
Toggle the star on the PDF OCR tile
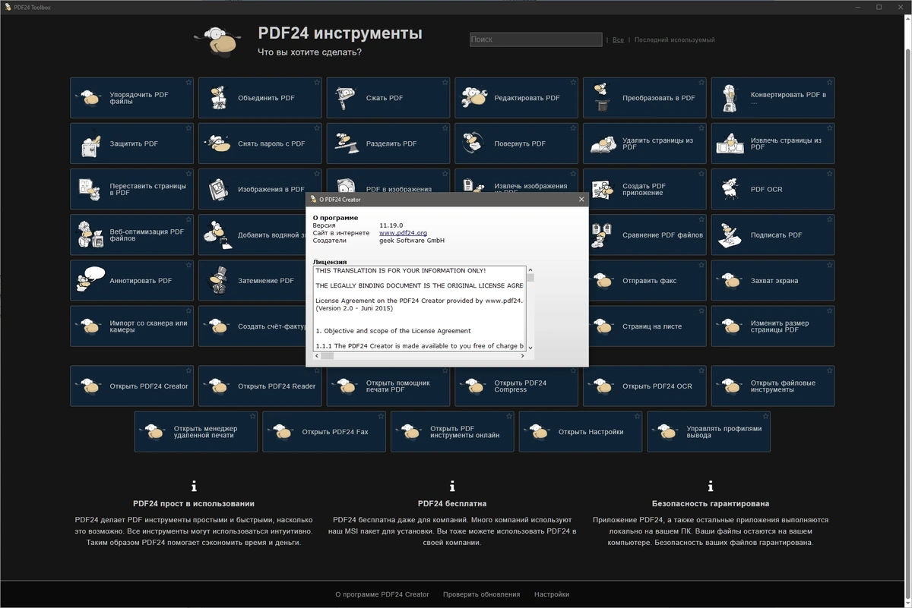coord(829,173)
